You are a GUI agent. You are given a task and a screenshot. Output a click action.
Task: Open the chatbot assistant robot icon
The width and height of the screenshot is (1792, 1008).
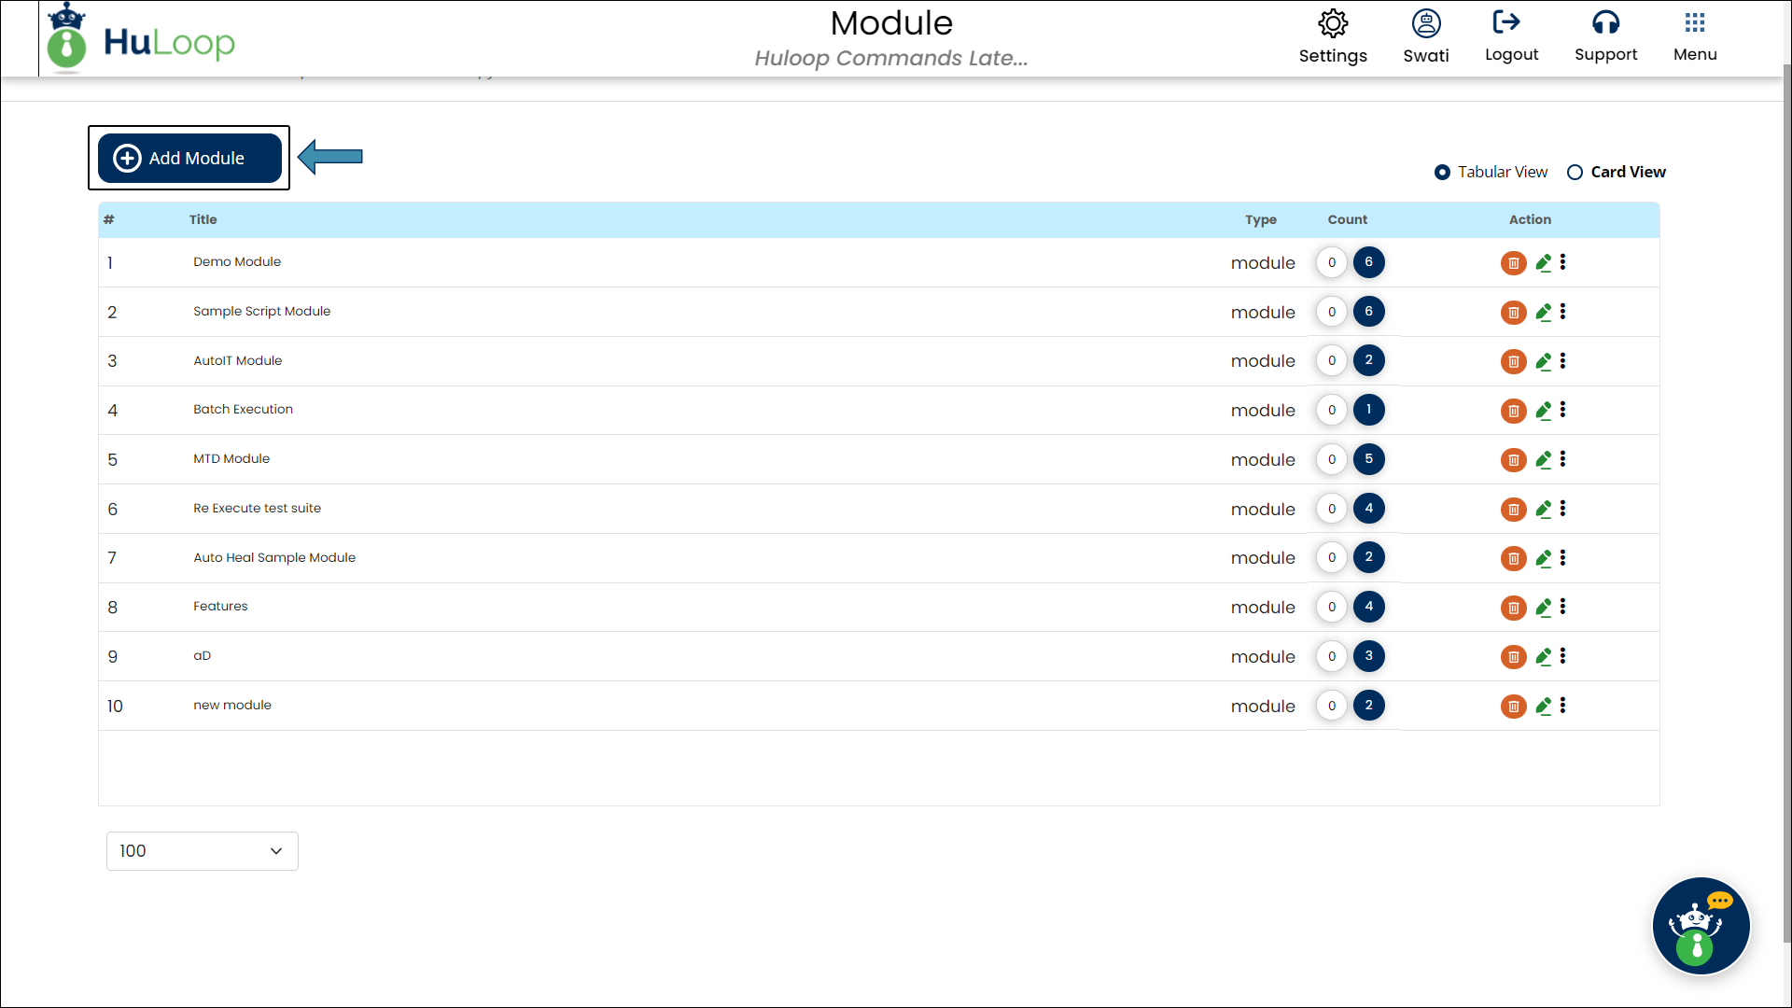coord(1701,926)
